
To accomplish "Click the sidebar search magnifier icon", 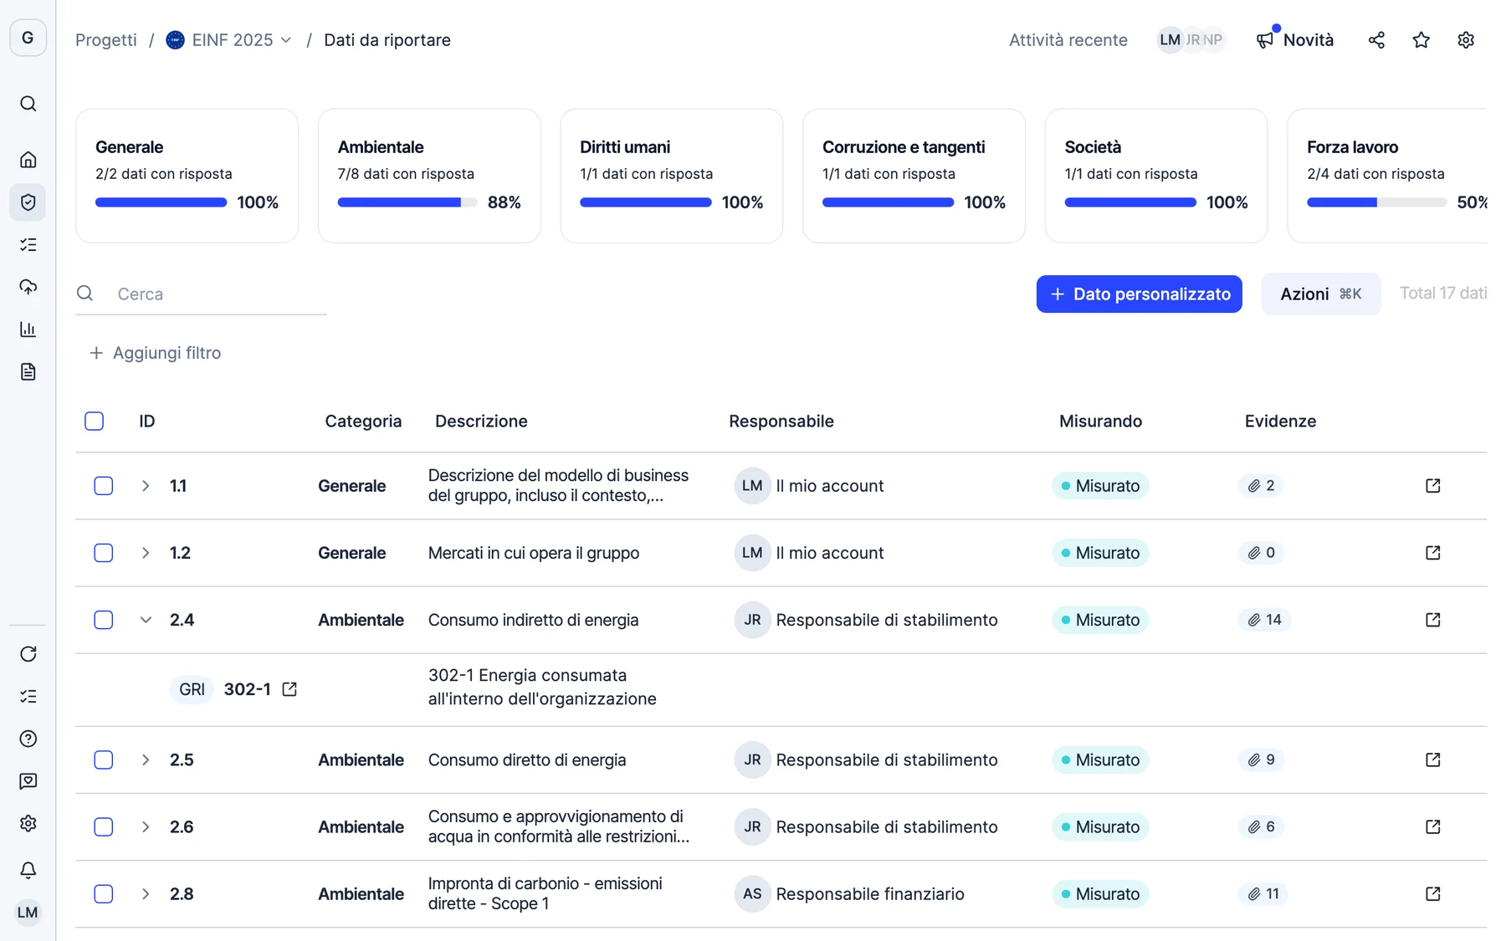I will (28, 104).
